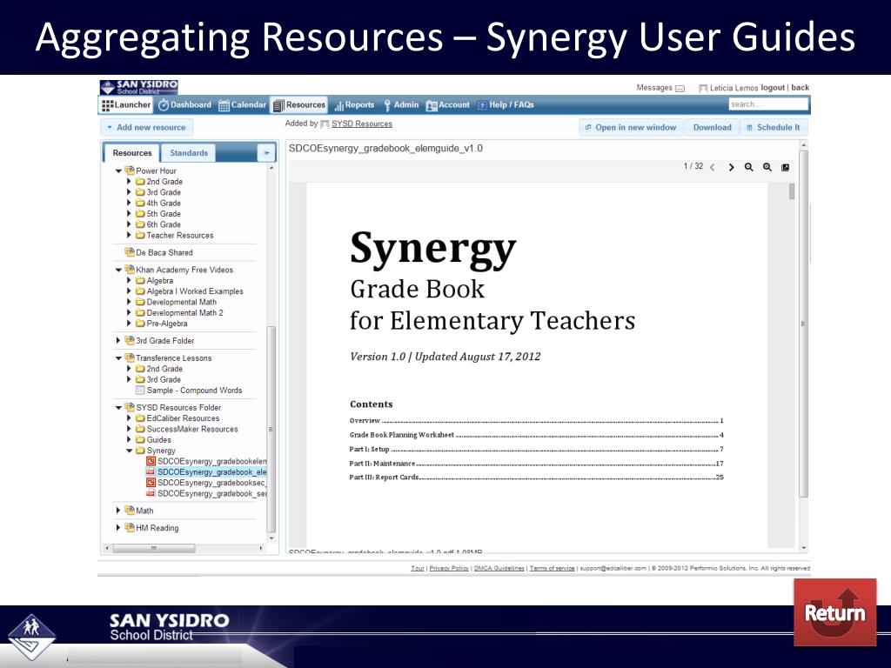The image size is (891, 668).
Task: Expand the 3rd Grade Folder
Action: click(118, 341)
